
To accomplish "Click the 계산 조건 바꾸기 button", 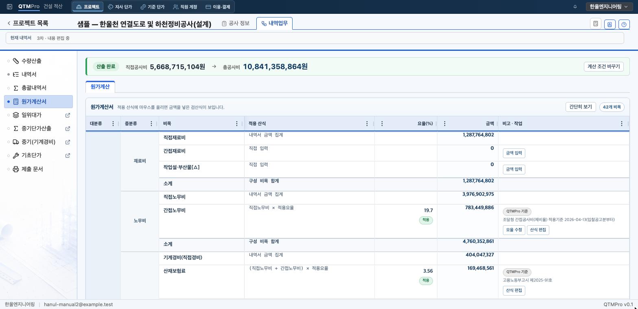I will [603, 67].
